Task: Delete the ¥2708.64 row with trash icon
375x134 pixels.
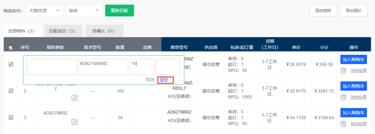Action: [x=343, y=124]
